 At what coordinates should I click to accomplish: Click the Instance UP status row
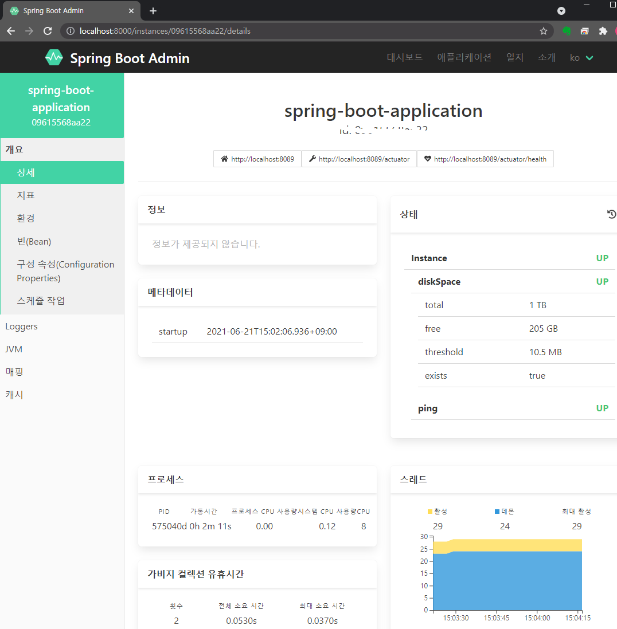[509, 258]
